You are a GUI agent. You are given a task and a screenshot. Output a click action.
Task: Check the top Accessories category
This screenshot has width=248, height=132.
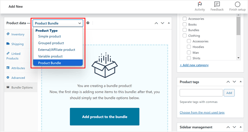pos(185,19)
